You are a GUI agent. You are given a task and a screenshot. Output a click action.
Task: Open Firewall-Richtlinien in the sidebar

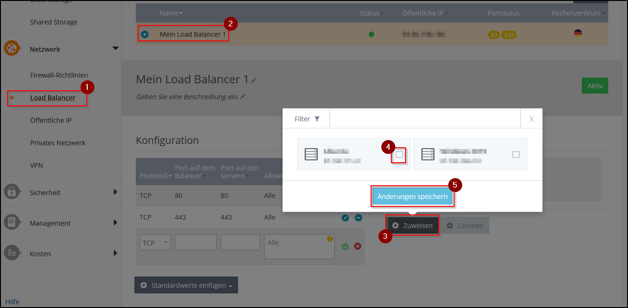pos(59,75)
